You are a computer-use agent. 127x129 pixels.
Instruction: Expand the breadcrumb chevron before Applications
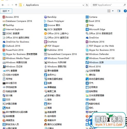[x=24, y=5]
